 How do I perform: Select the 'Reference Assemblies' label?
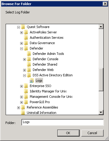point(42,107)
